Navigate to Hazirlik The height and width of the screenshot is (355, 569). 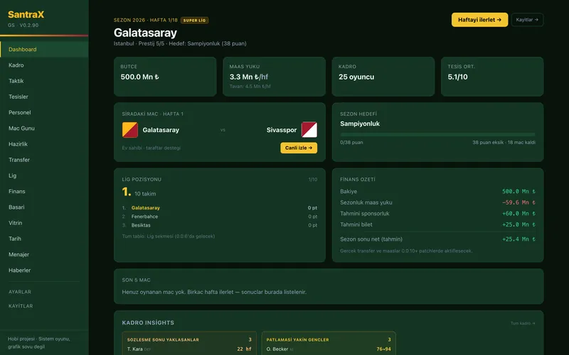tap(44, 144)
